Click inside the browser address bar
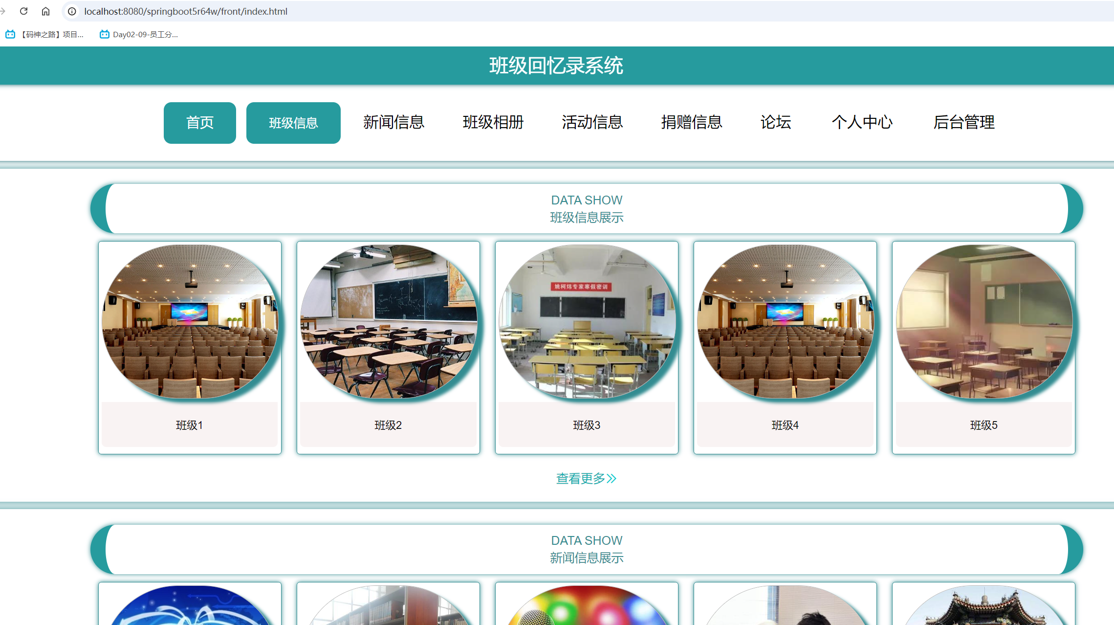Screen dimensions: 1114x625 coord(293,11)
